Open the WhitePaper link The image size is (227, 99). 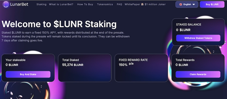point(132,4)
